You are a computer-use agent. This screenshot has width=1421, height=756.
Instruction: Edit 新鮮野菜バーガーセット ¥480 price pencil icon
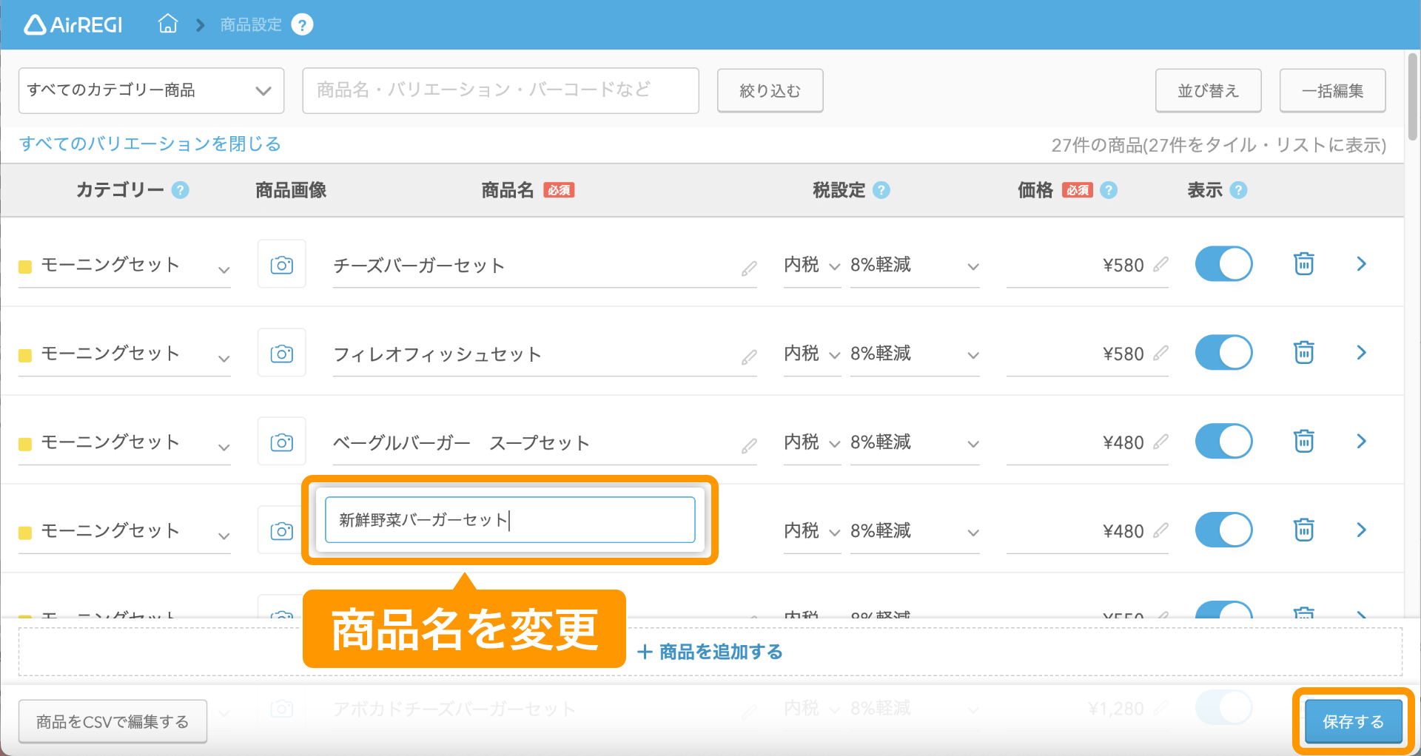tap(1160, 530)
